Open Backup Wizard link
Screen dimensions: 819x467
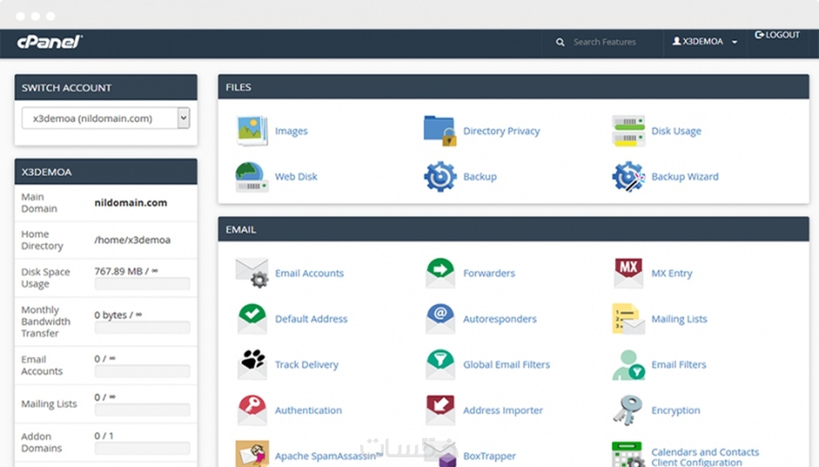(x=685, y=177)
